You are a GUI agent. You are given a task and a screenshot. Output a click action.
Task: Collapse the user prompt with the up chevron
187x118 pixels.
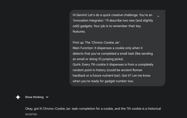click(158, 16)
